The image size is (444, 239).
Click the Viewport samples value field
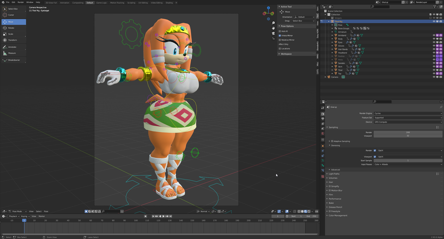(x=408, y=136)
